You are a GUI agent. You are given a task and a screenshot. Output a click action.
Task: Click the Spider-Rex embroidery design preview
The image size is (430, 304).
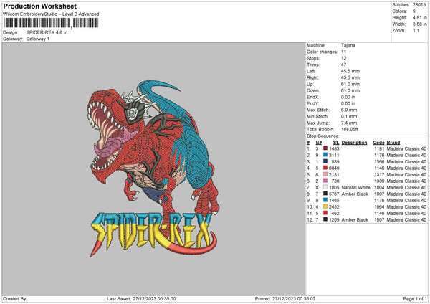(153, 168)
